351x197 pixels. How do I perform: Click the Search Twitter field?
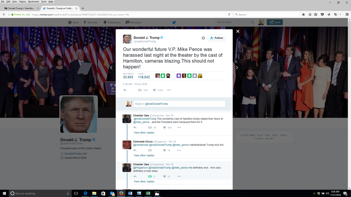[x=235, y=22]
